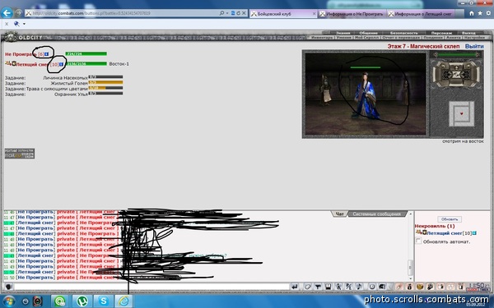Click the funnel filter icon in chat bar

click(318, 287)
